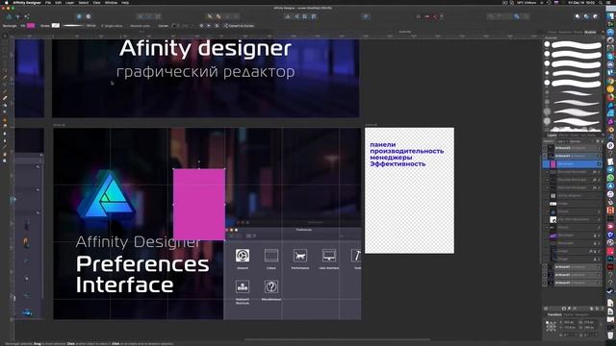Toggle the Single radius checkbox
616x346 pixels.
[x=102, y=26]
